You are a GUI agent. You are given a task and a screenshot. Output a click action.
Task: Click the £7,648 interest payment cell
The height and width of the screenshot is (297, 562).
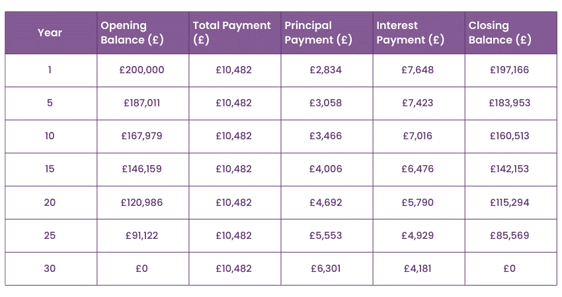[x=417, y=70]
